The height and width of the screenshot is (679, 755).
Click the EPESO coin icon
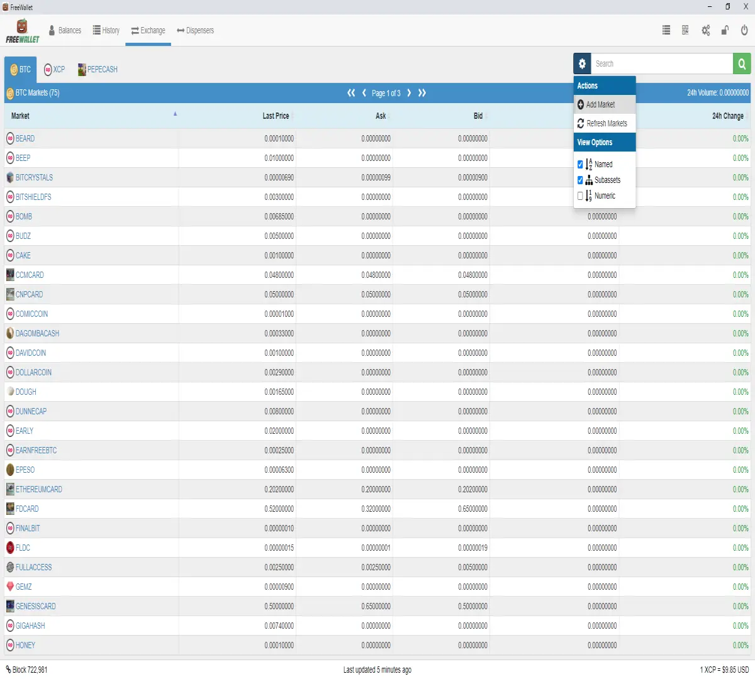point(10,470)
